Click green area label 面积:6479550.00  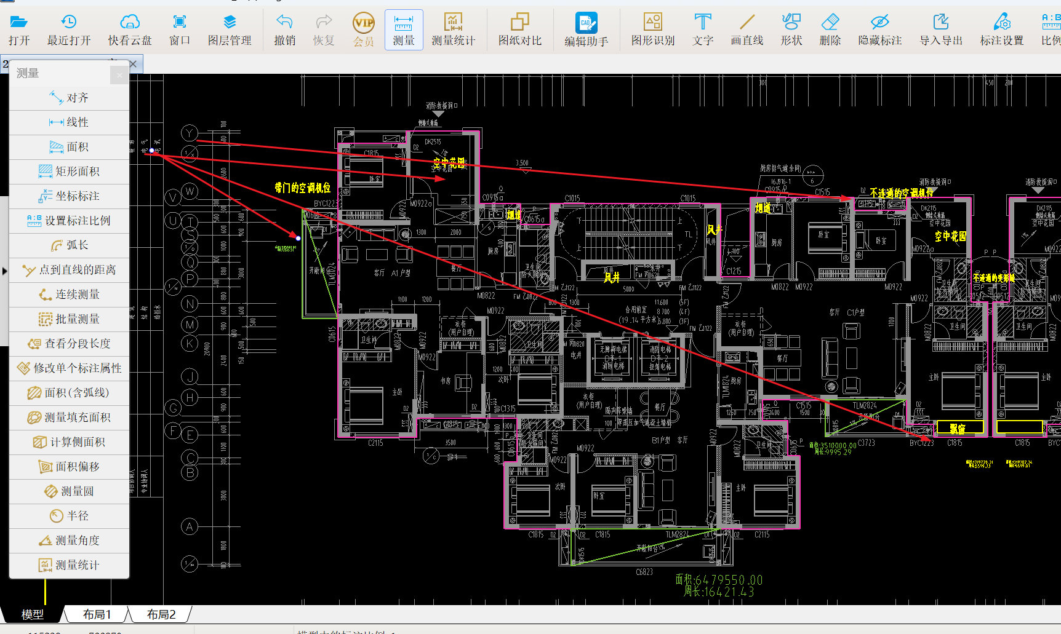pos(719,580)
